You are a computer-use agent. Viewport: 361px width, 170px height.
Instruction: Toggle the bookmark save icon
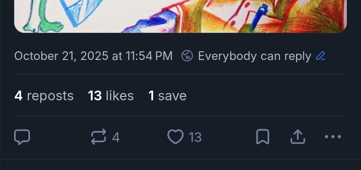pos(262,137)
